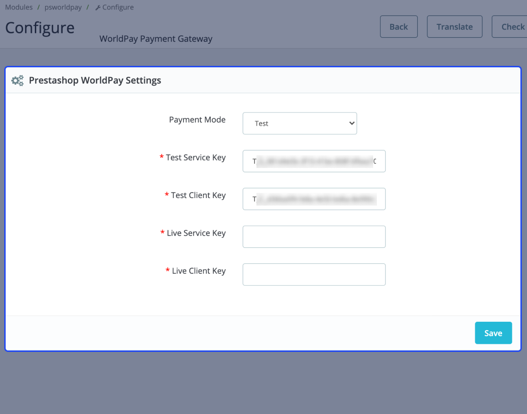The width and height of the screenshot is (527, 414).
Task: Click the Configure page heading
Action: (40, 27)
